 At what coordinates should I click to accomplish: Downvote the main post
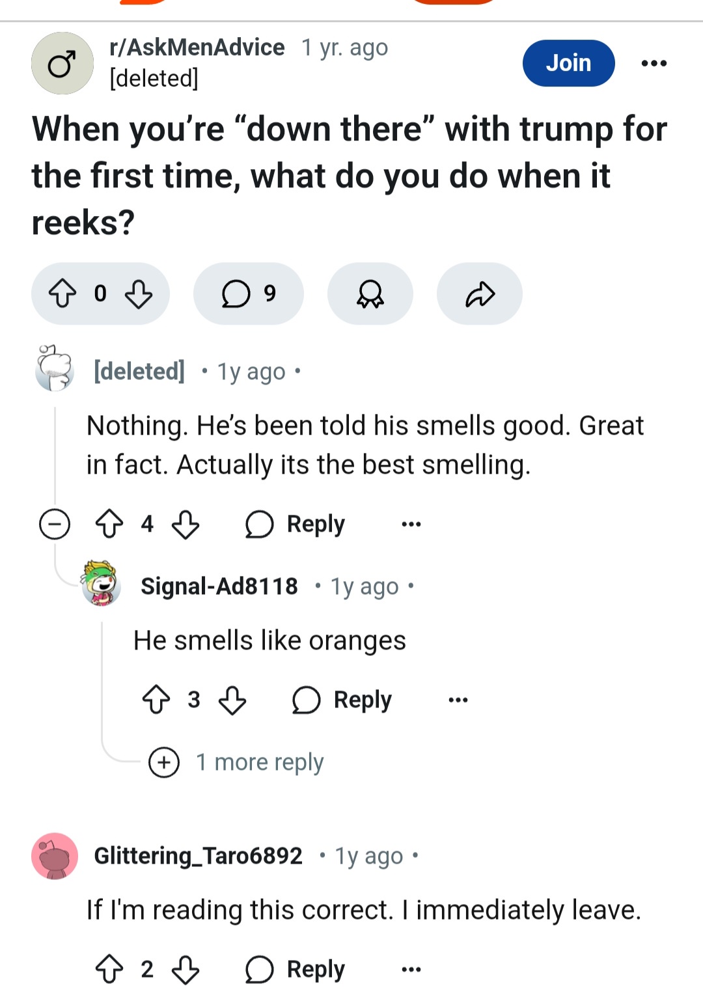(x=139, y=294)
